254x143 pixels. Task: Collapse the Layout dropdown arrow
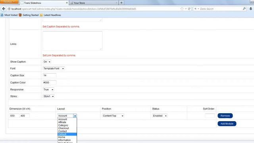[75, 116]
